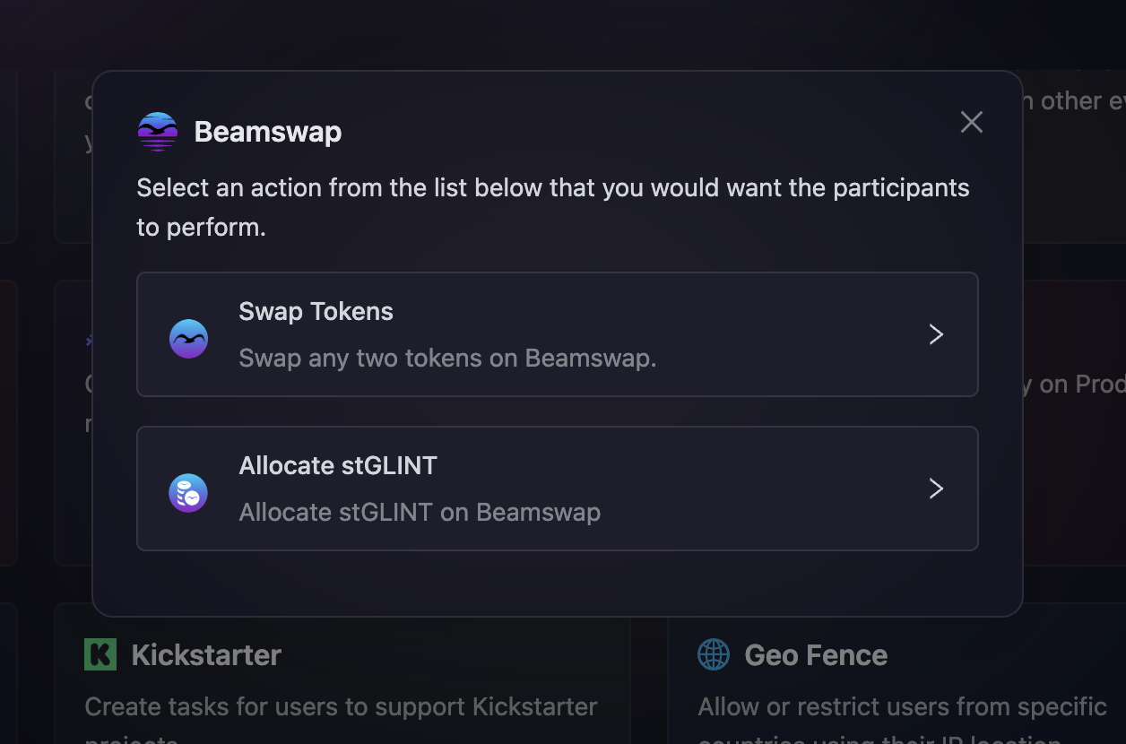1126x744 pixels.
Task: Select the Swap Tokens action card
Action: [x=558, y=334]
